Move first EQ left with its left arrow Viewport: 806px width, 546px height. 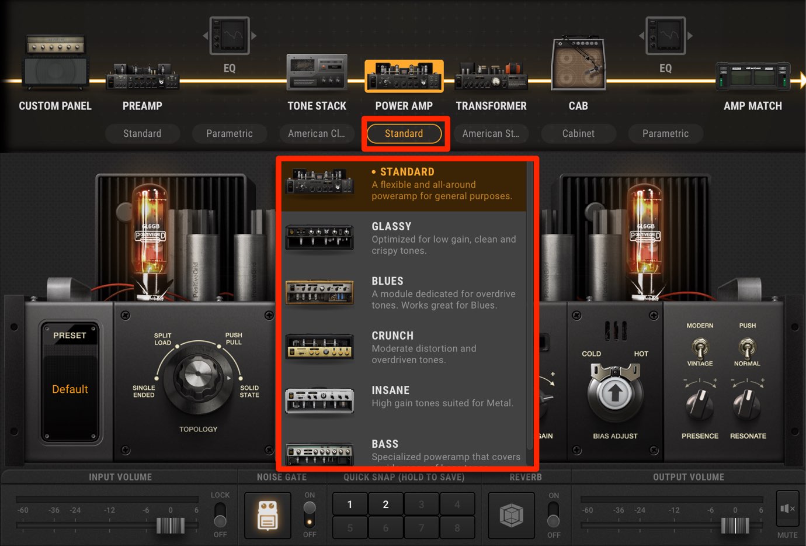tap(206, 36)
